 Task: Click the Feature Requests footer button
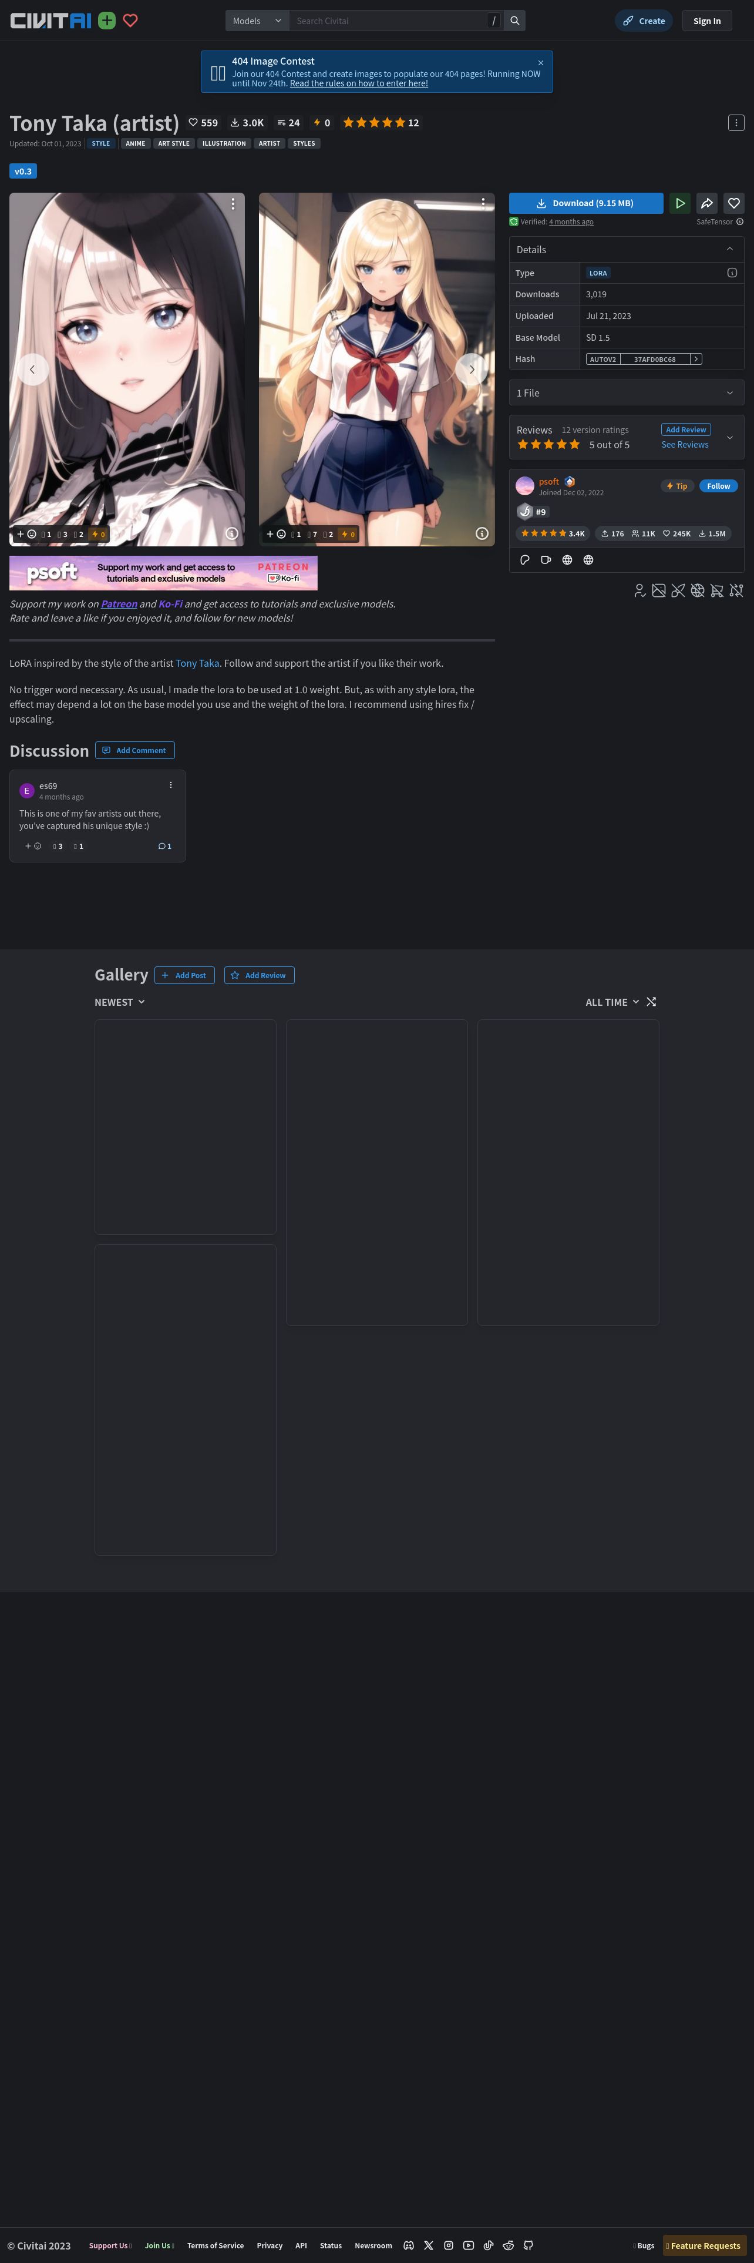coord(704,2245)
